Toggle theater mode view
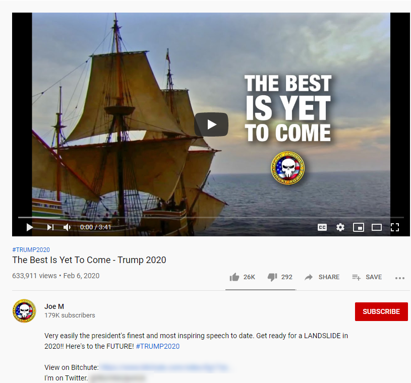 click(377, 227)
